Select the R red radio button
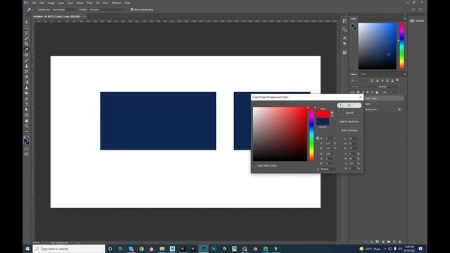Screen dimensions: 450x253 tap(318, 154)
